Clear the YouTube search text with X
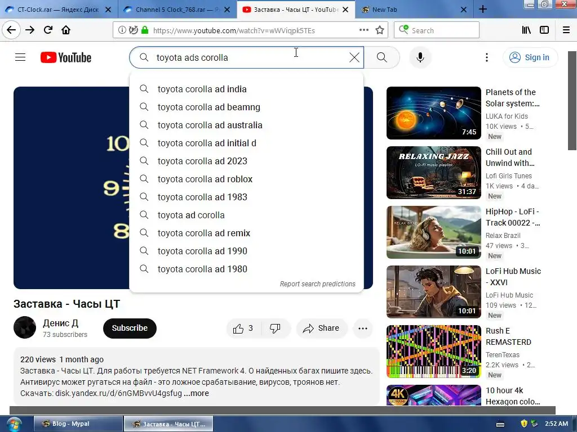Viewport: 577px width, 432px height. pos(354,57)
